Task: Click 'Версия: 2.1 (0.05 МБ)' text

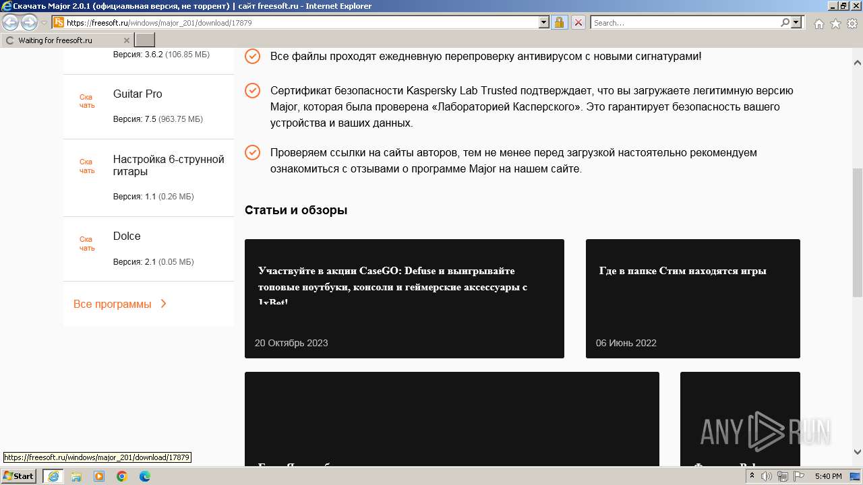Action: point(154,262)
